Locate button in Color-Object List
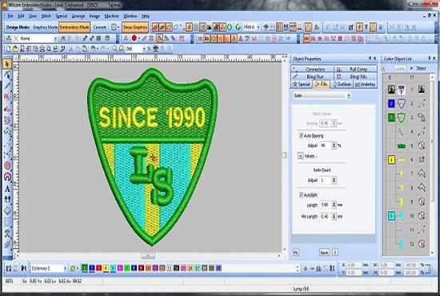 pos(399,68)
